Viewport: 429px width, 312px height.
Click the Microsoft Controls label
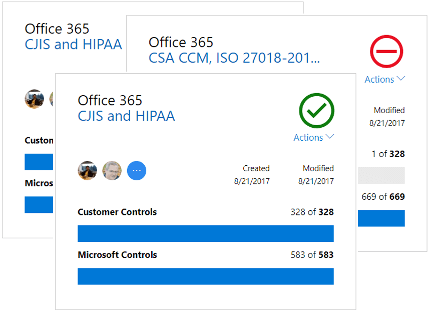[117, 255]
